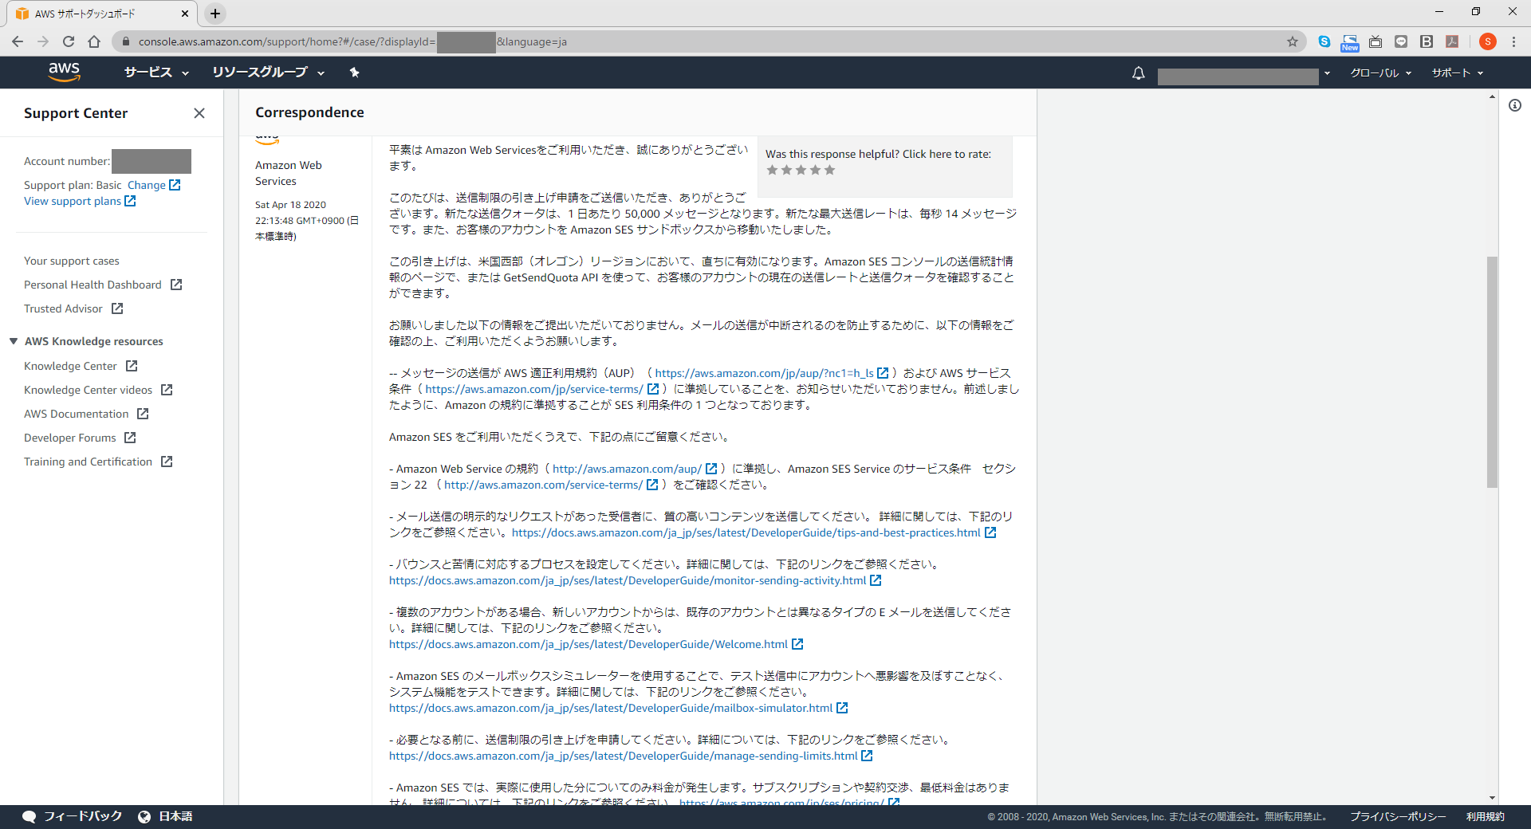The image size is (1531, 829).
Task: Open プライバシーポリシー in footer
Action: [x=1398, y=816]
